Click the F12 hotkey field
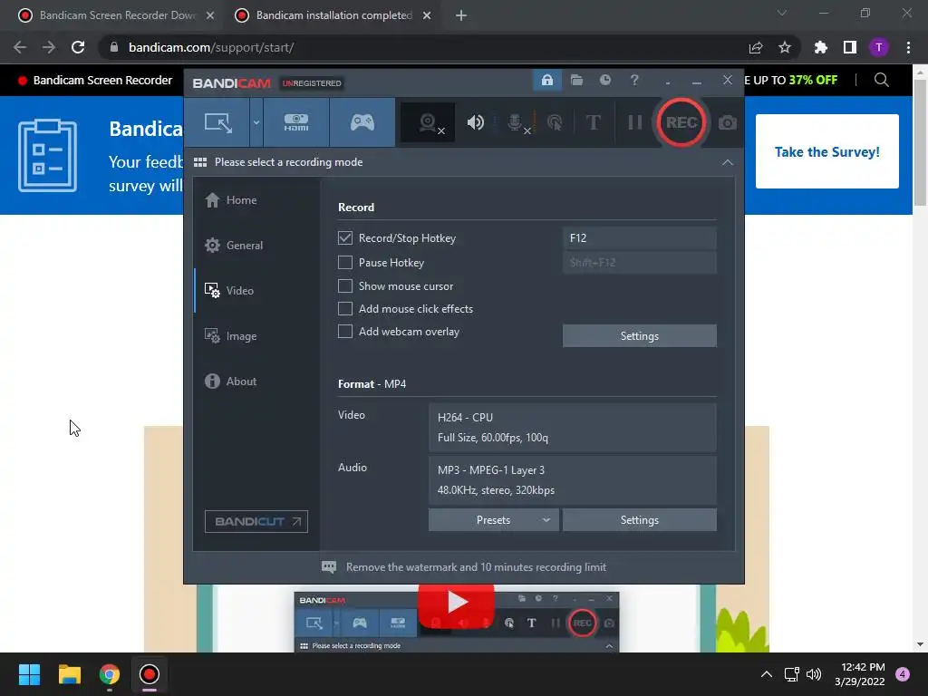 639,238
